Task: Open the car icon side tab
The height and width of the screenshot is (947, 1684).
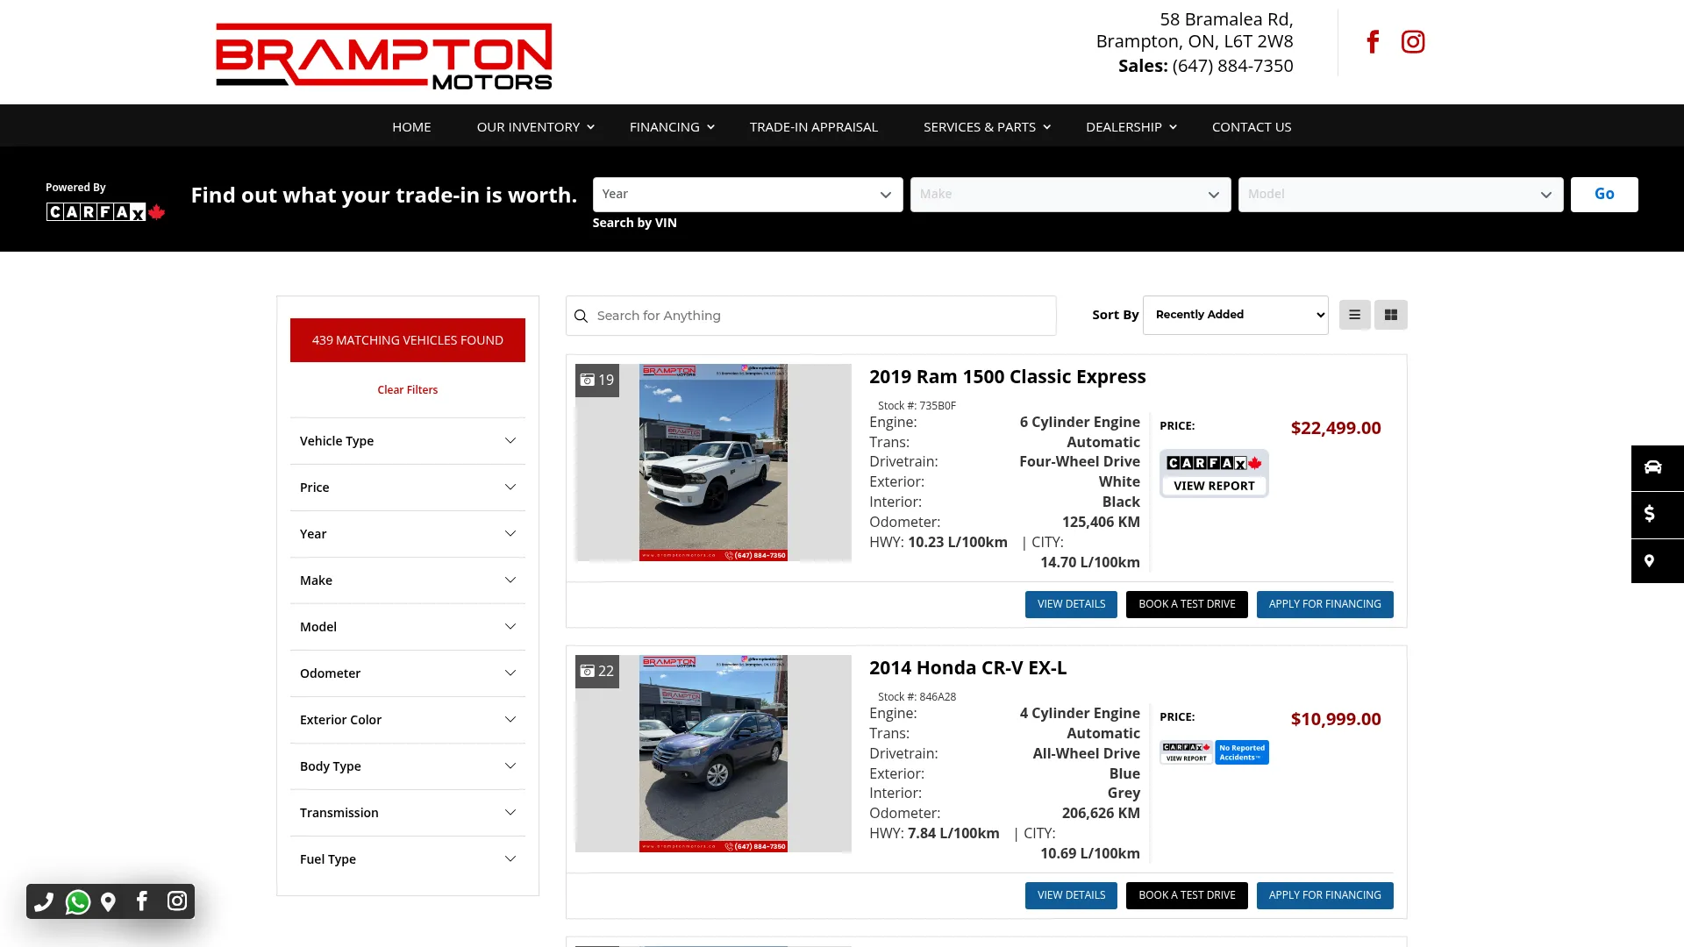Action: tap(1657, 467)
